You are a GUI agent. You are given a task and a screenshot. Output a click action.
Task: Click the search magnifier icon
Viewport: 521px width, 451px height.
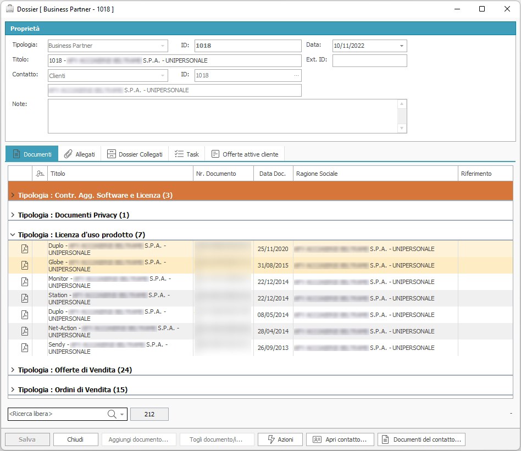[x=112, y=414]
